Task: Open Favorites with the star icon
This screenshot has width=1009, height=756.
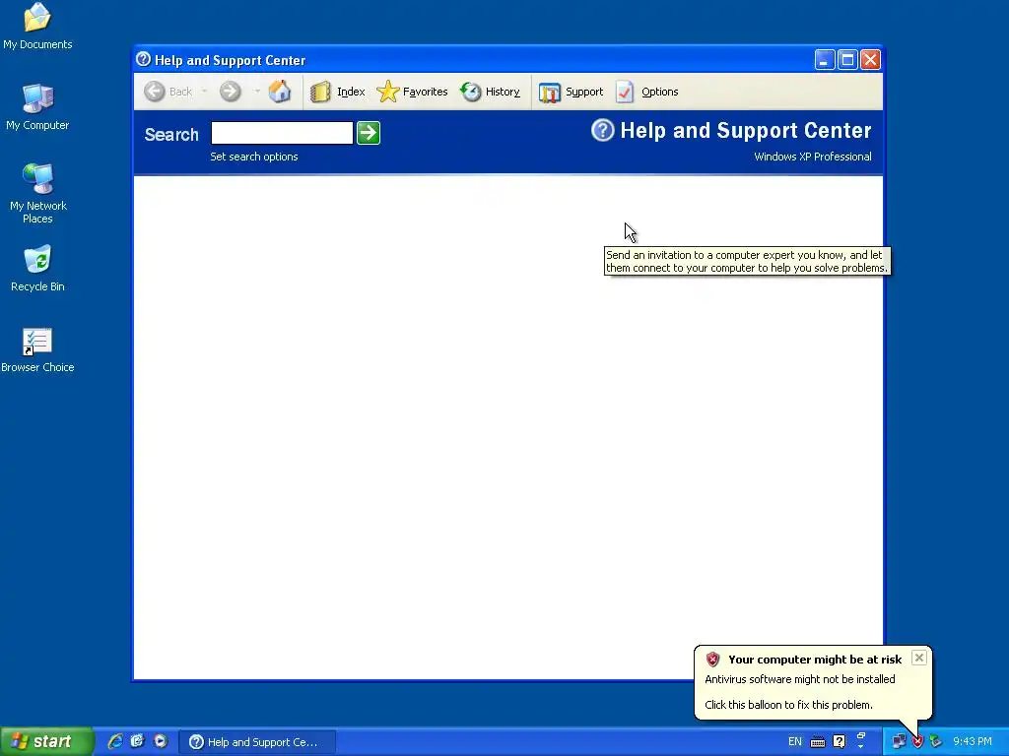Action: (412, 92)
